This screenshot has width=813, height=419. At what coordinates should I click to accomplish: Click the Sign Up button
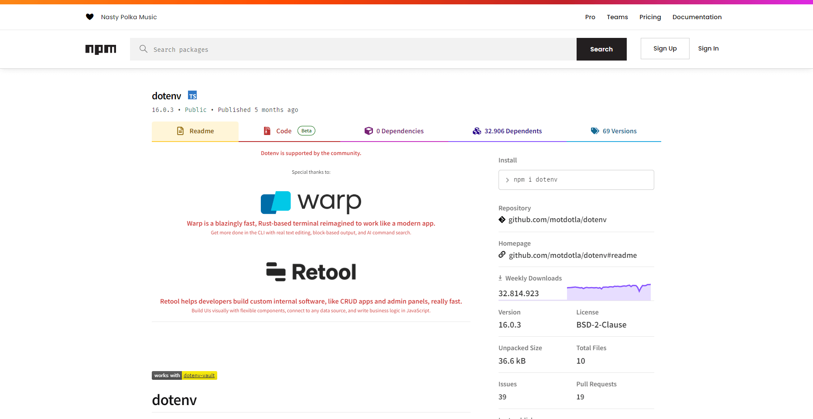(665, 48)
